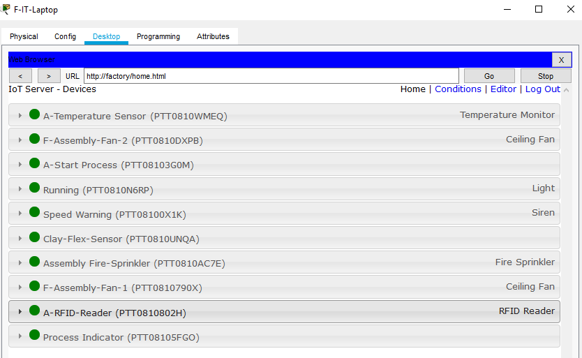The width and height of the screenshot is (582, 358).
Task: Click the Fire Sprinkler type label
Action: point(525,262)
